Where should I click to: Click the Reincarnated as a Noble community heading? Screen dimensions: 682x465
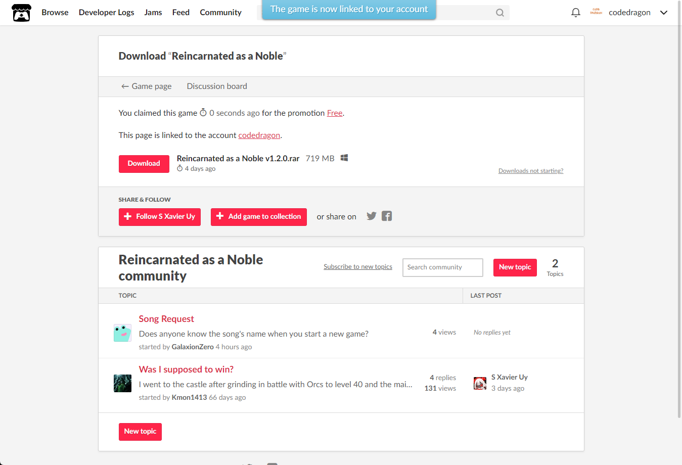191,268
